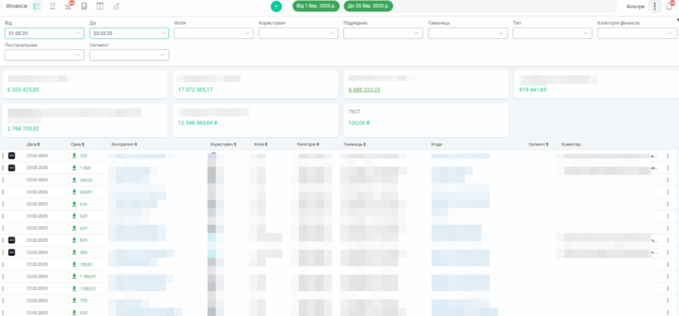Image resolution: width=679 pixels, height=316 pixels.
Task: Click the 'До 23 бер. 2025 р.' filter chip
Action: coord(368,6)
